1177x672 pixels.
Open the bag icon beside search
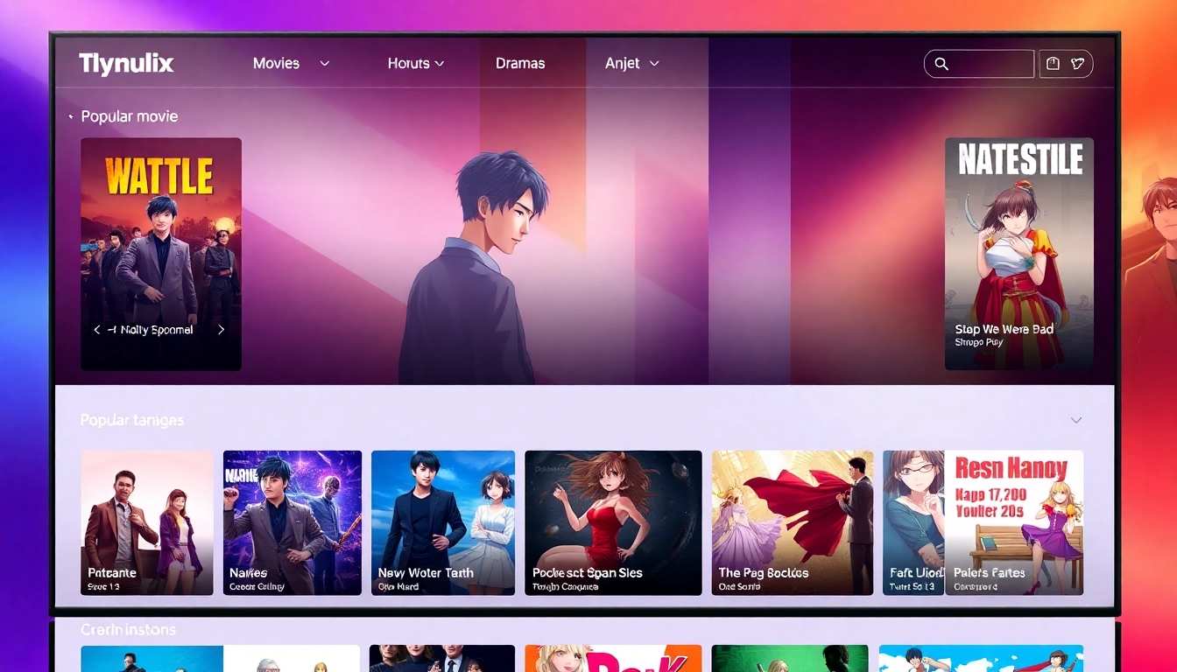coord(1053,64)
